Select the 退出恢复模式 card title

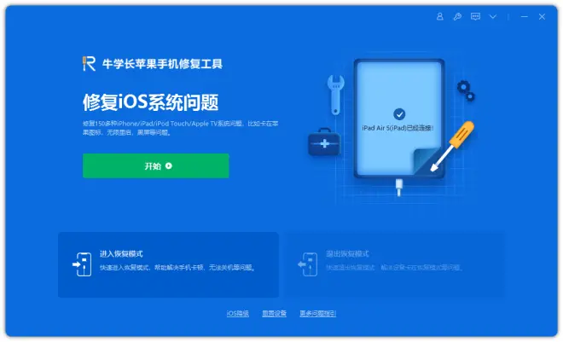click(347, 253)
